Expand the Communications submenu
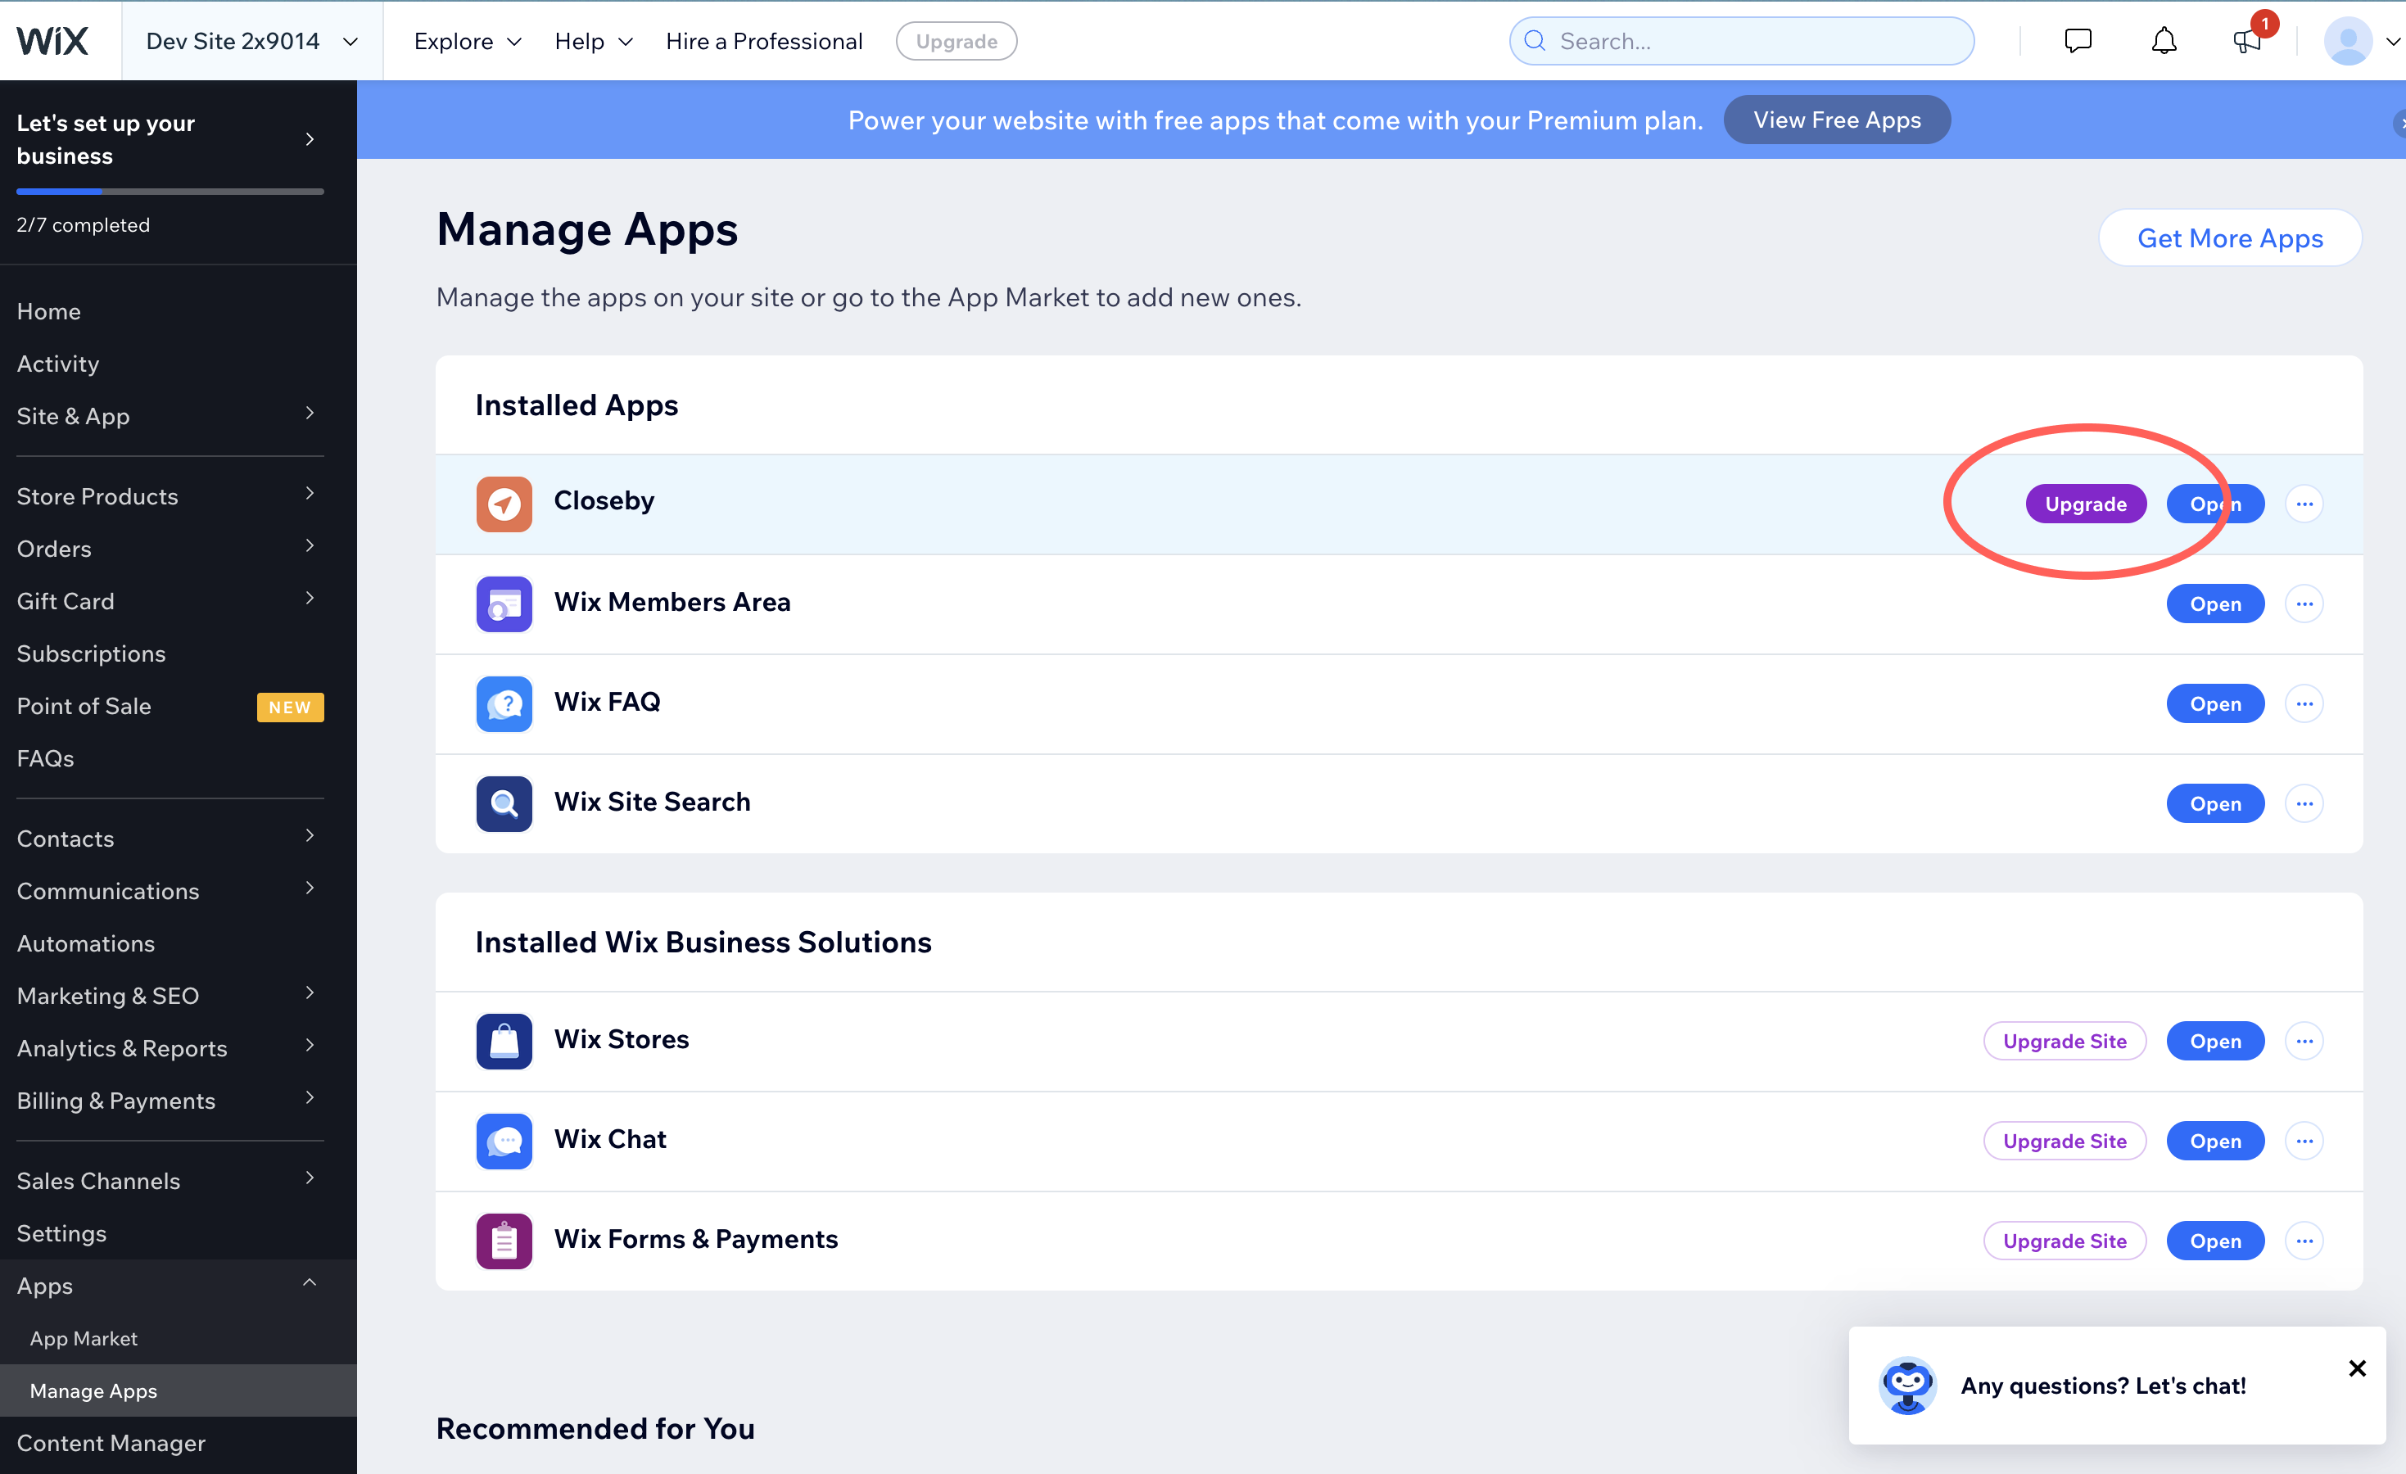 (310, 888)
